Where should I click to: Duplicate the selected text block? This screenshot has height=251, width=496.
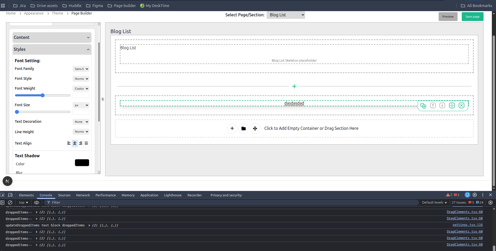[x=423, y=106]
